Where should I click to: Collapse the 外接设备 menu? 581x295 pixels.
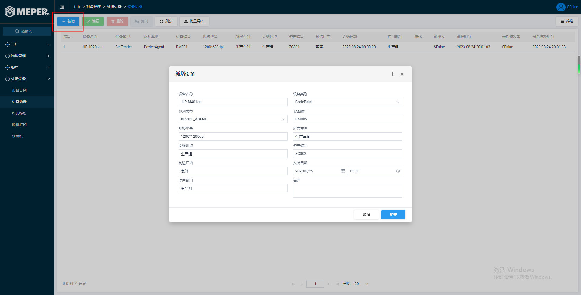(27, 79)
